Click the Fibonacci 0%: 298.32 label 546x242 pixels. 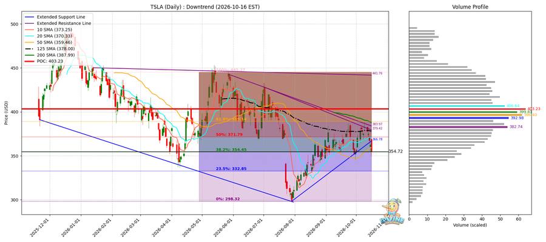point(227,199)
